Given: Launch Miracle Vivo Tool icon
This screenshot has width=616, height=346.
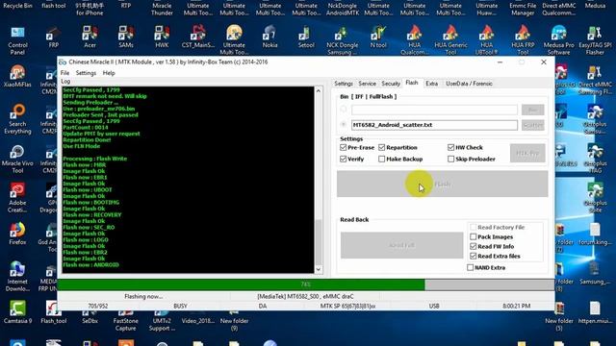Looking at the screenshot, I should [x=17, y=159].
